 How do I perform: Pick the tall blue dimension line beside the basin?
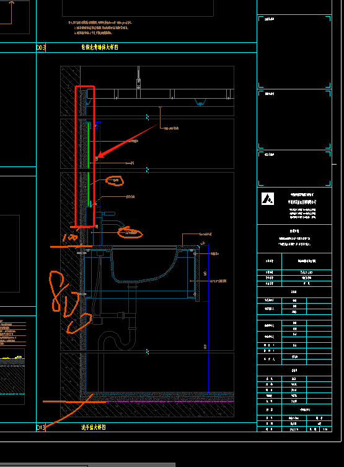tap(208, 318)
